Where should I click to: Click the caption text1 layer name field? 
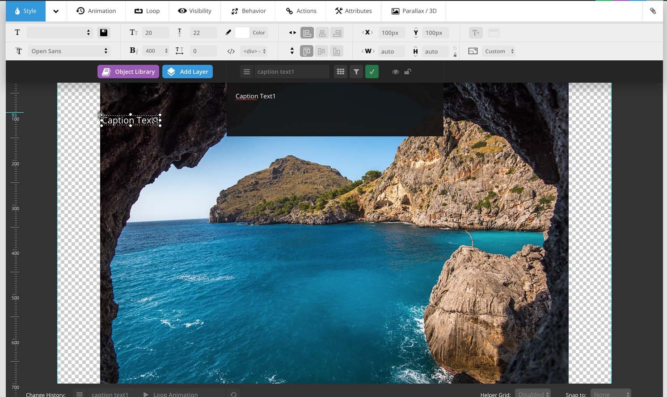291,72
